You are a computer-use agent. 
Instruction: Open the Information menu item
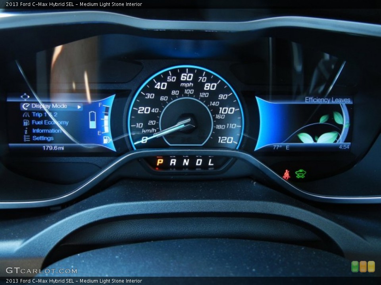click(x=47, y=131)
